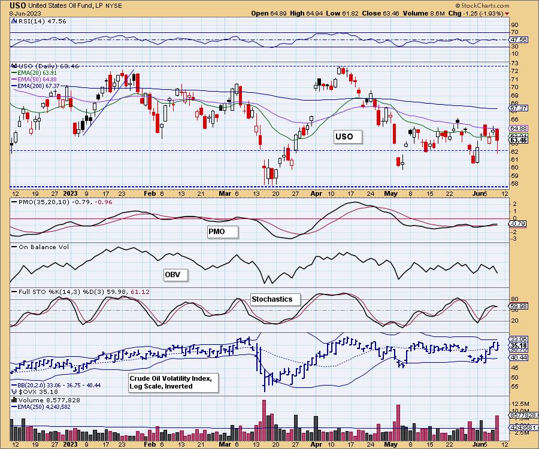Viewport: 539px width, 449px height.
Task: Click the RSI(14) 47.56 label
Action: (41, 21)
